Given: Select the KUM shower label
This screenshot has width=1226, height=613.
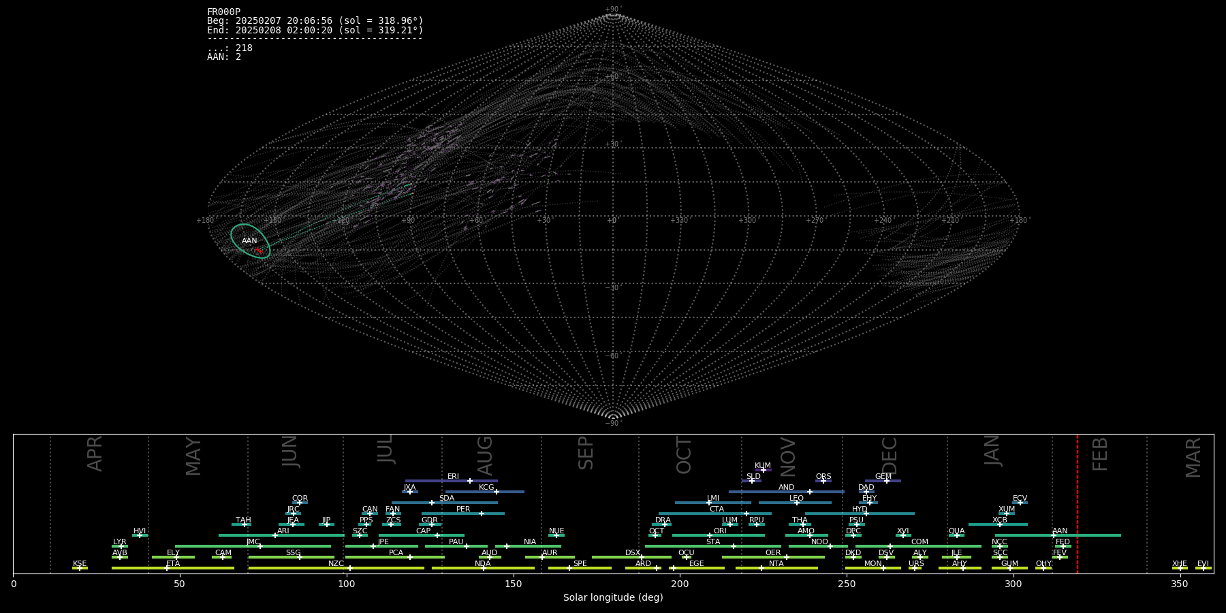Looking at the screenshot, I should [x=763, y=465].
